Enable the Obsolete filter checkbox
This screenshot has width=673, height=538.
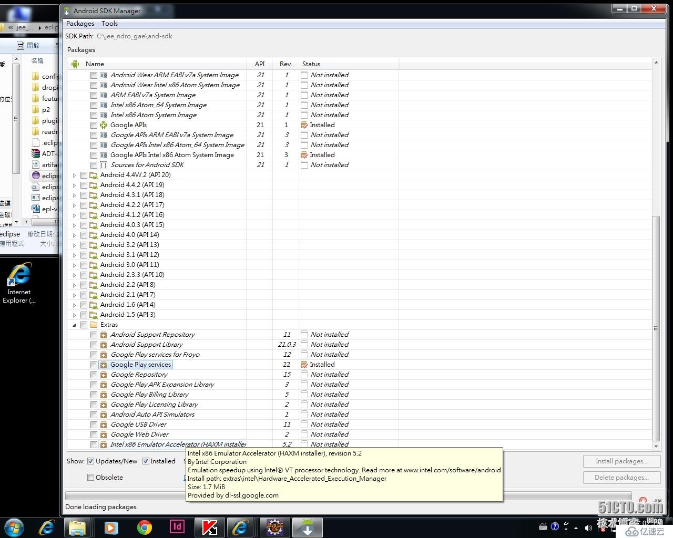(x=90, y=478)
